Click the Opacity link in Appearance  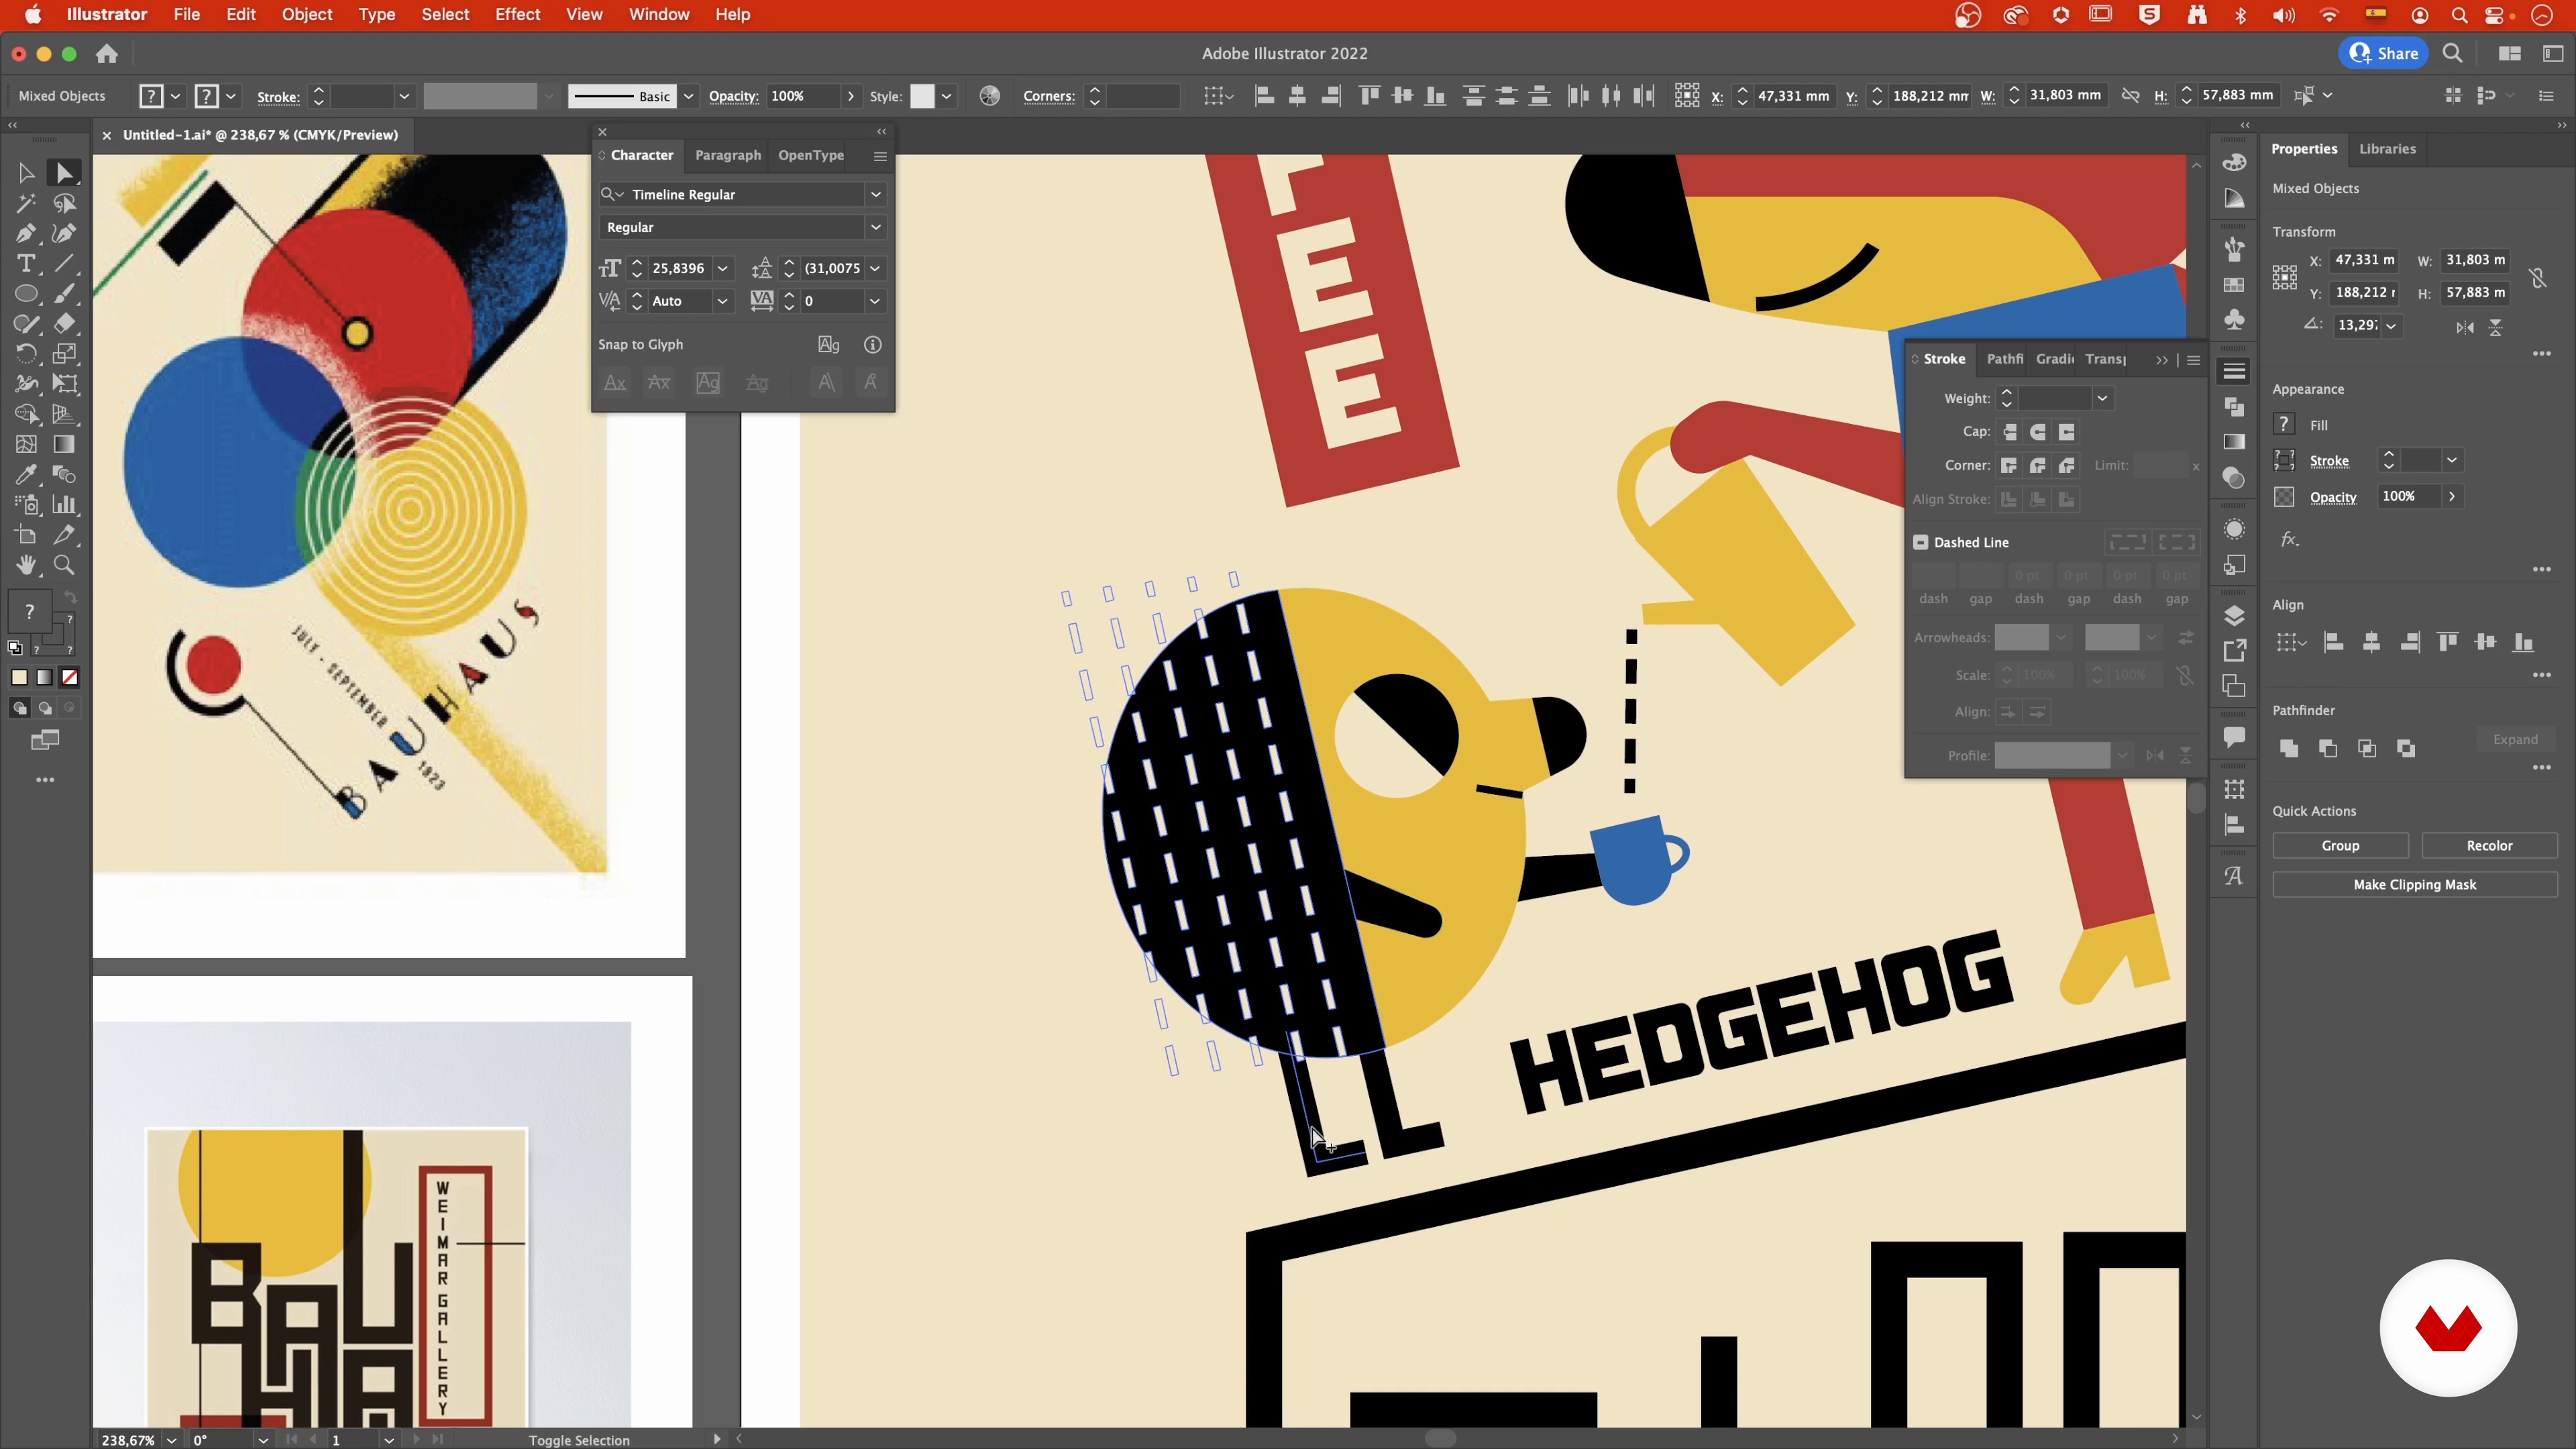2332,497
